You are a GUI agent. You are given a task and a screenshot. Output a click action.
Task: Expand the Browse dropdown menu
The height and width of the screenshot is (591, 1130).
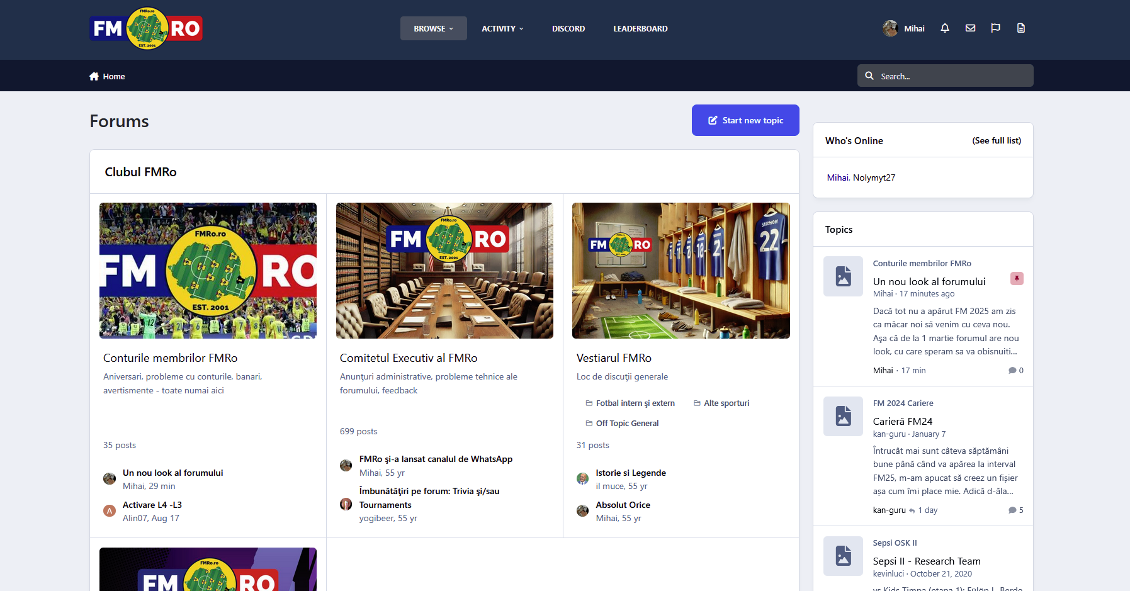(x=434, y=28)
